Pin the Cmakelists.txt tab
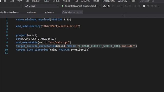This screenshot has height=92, width=164. pyautogui.click(x=78, y=12)
